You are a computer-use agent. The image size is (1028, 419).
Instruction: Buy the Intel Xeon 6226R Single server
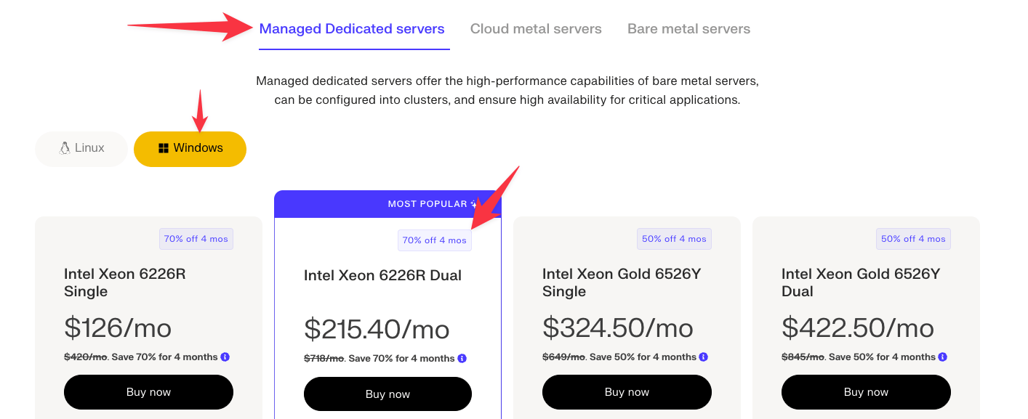click(148, 391)
